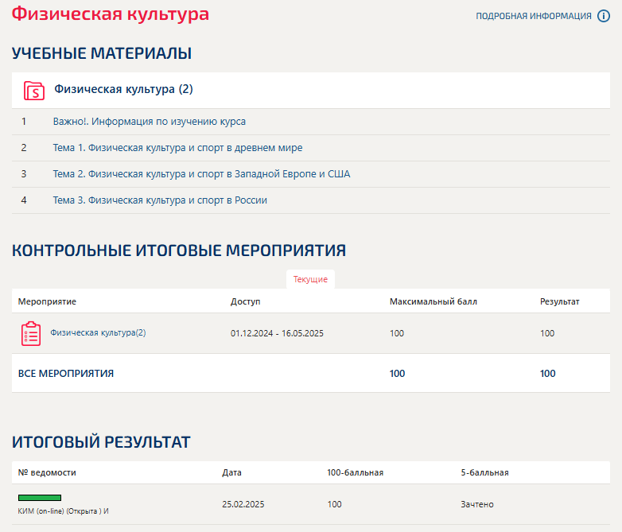
Task: Open the Физическая культура(2) test link
Action: pyautogui.click(x=98, y=333)
